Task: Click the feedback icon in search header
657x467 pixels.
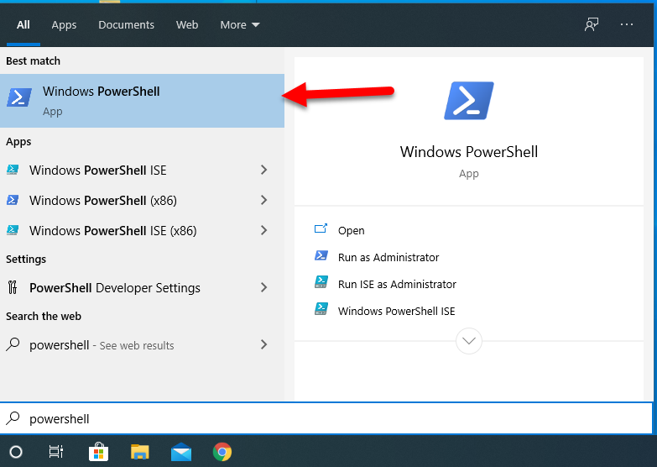Action: coord(592,24)
